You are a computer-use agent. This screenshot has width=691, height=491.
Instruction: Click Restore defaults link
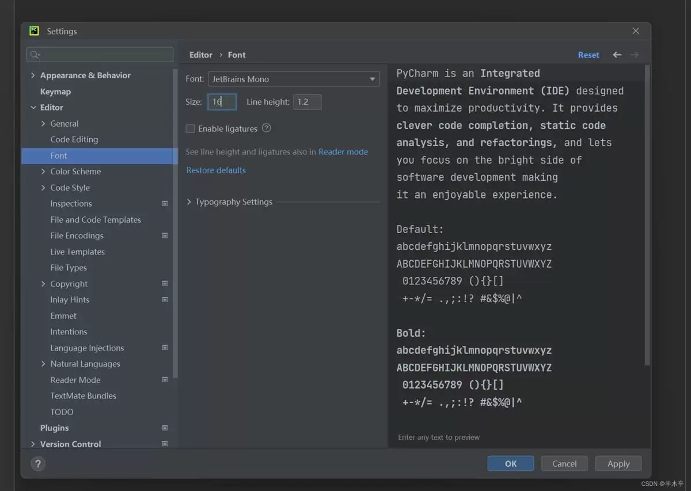216,170
